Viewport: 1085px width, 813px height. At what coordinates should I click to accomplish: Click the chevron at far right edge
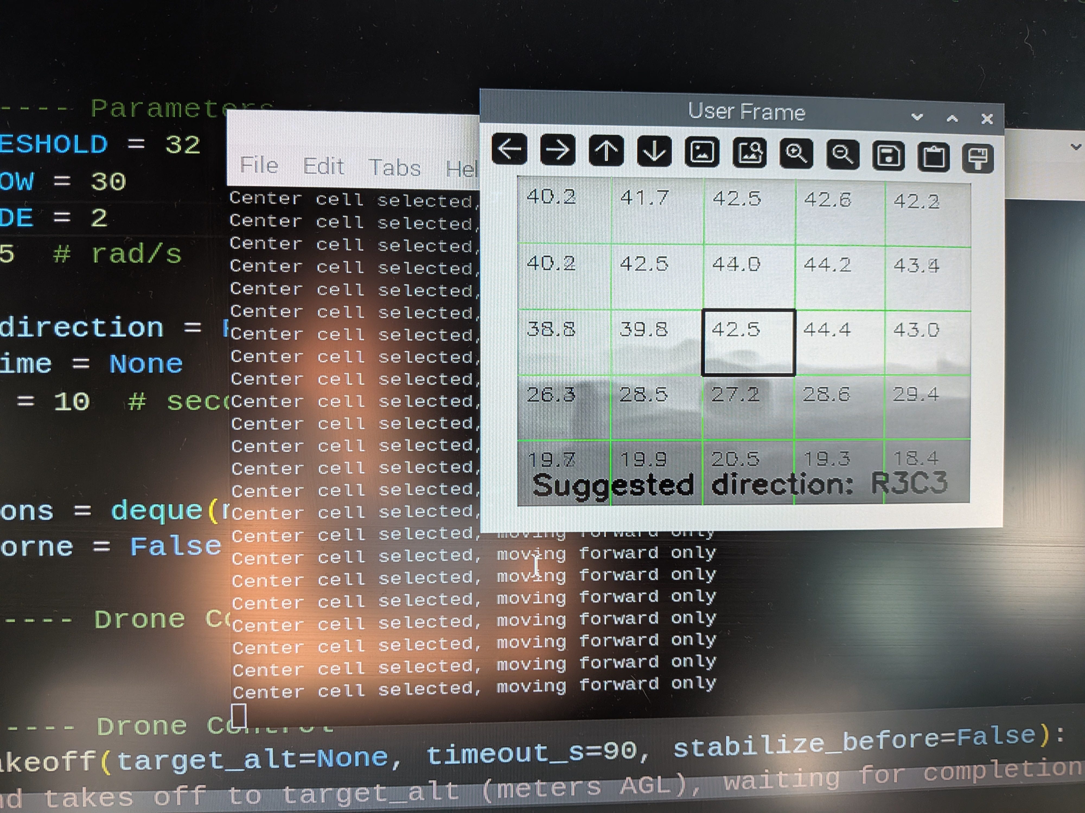(x=1076, y=147)
